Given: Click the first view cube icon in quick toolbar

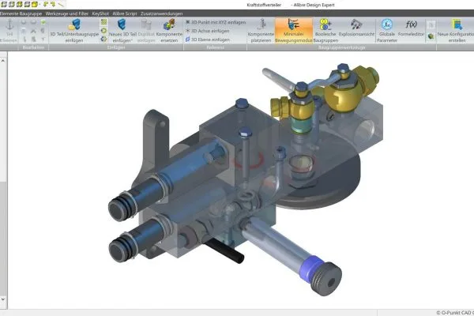Looking at the screenshot, I should tap(4, 4).
